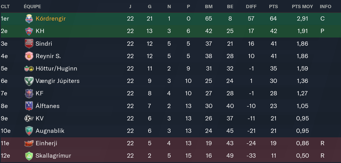Sort table by PTS column header
The image size is (341, 163).
(x=273, y=6)
